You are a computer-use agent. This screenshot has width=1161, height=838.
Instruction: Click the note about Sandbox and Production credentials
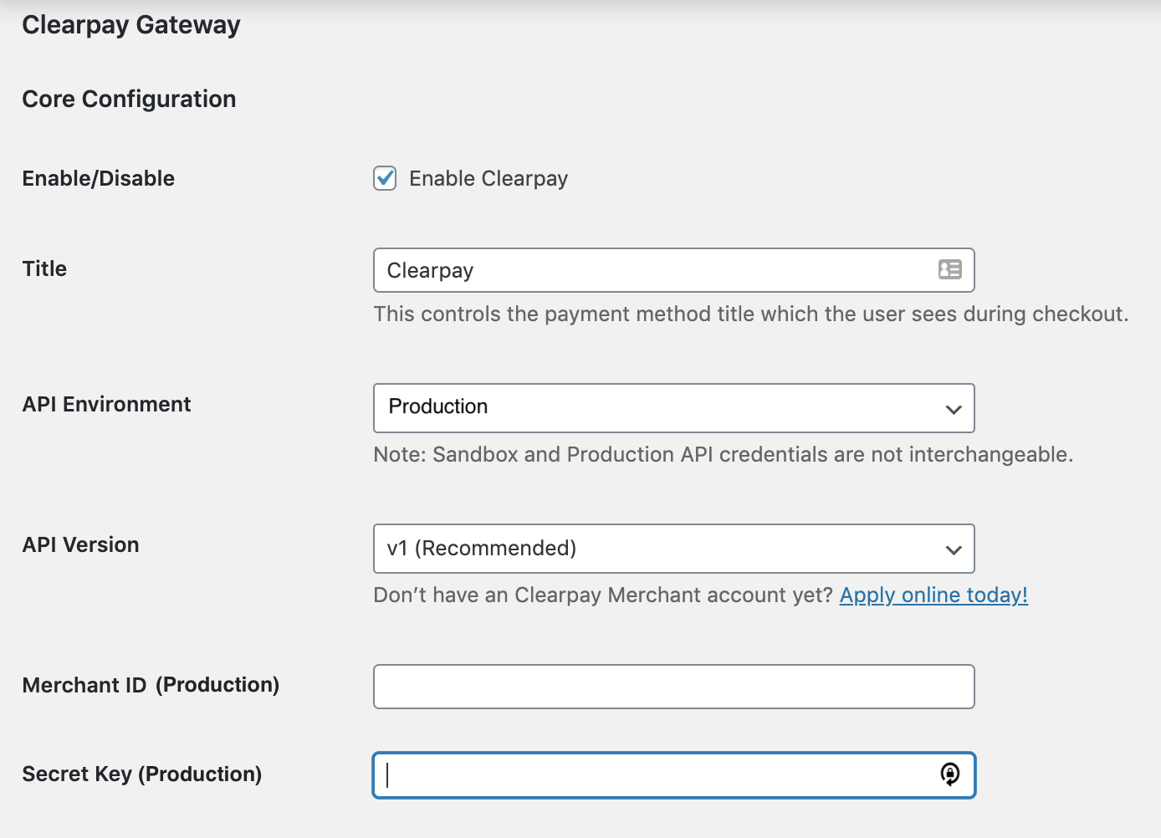click(x=724, y=454)
